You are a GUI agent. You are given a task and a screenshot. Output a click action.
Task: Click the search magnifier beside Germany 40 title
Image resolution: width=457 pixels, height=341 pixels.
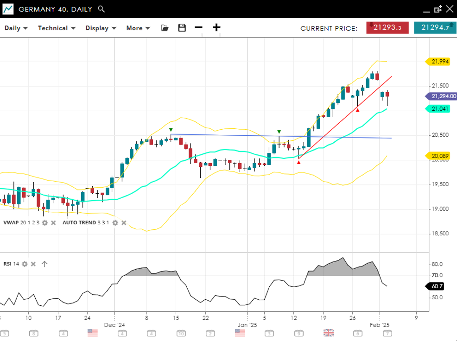click(102, 9)
